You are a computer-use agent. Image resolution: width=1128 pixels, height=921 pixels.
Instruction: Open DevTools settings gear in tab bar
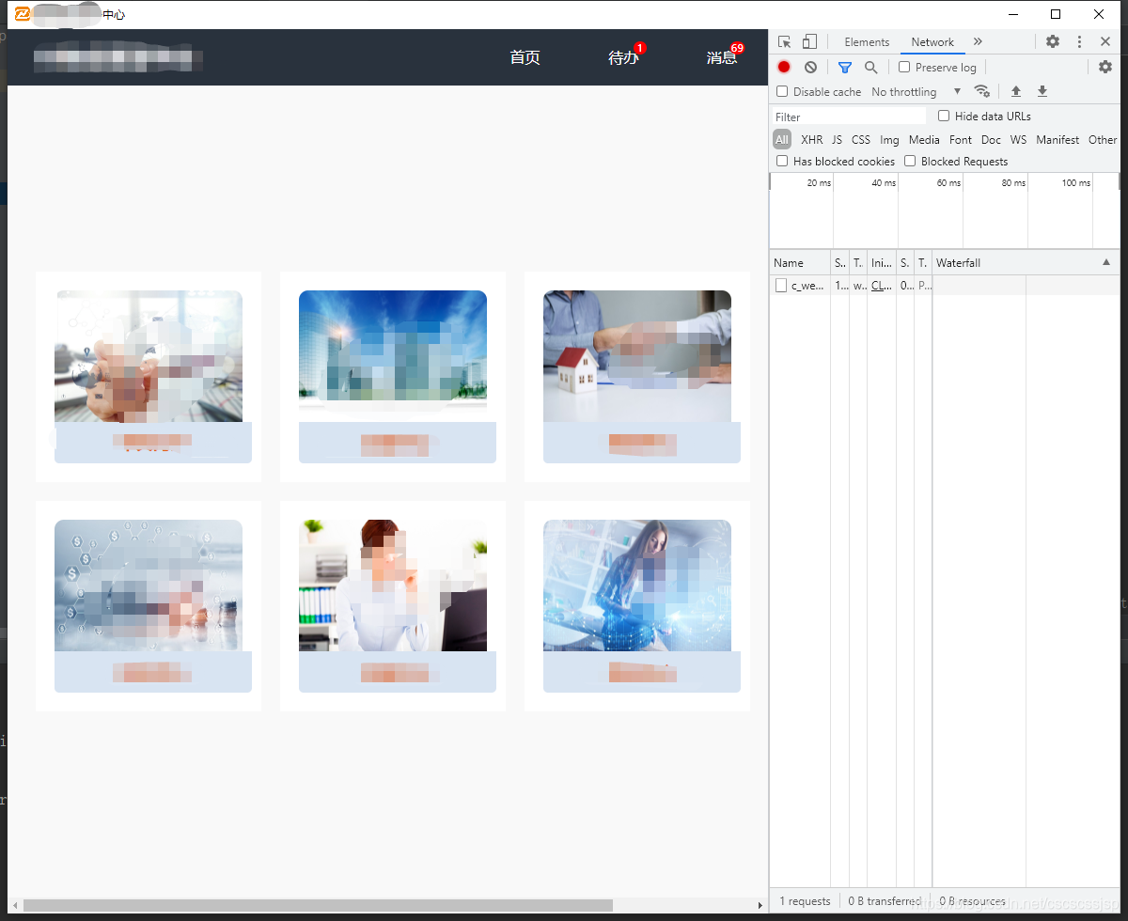1053,42
